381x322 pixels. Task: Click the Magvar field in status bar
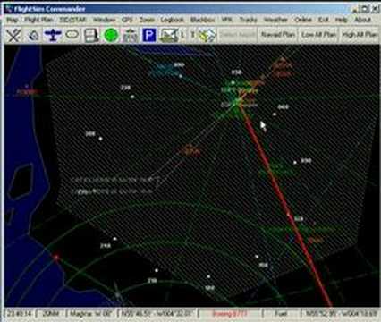(91, 314)
